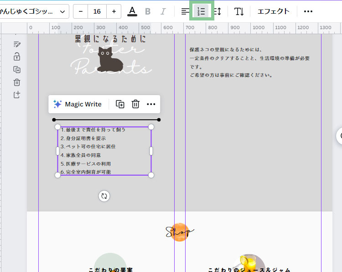This screenshot has width=342, height=272.
Task: Open the エフェクト effects panel
Action: click(273, 11)
